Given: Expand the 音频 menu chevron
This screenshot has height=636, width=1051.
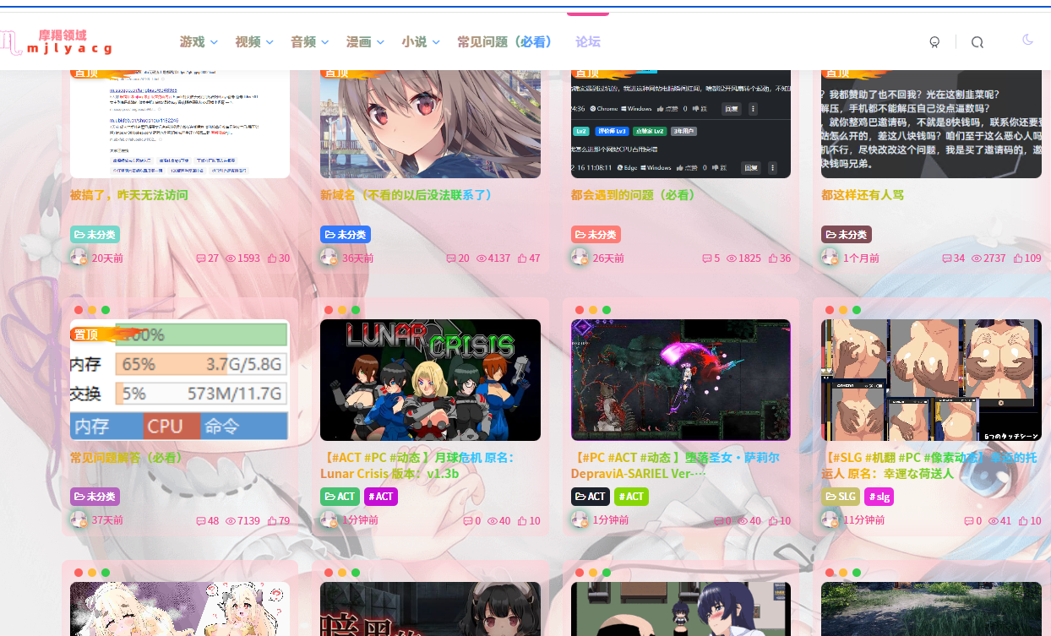Looking at the screenshot, I should coord(324,42).
